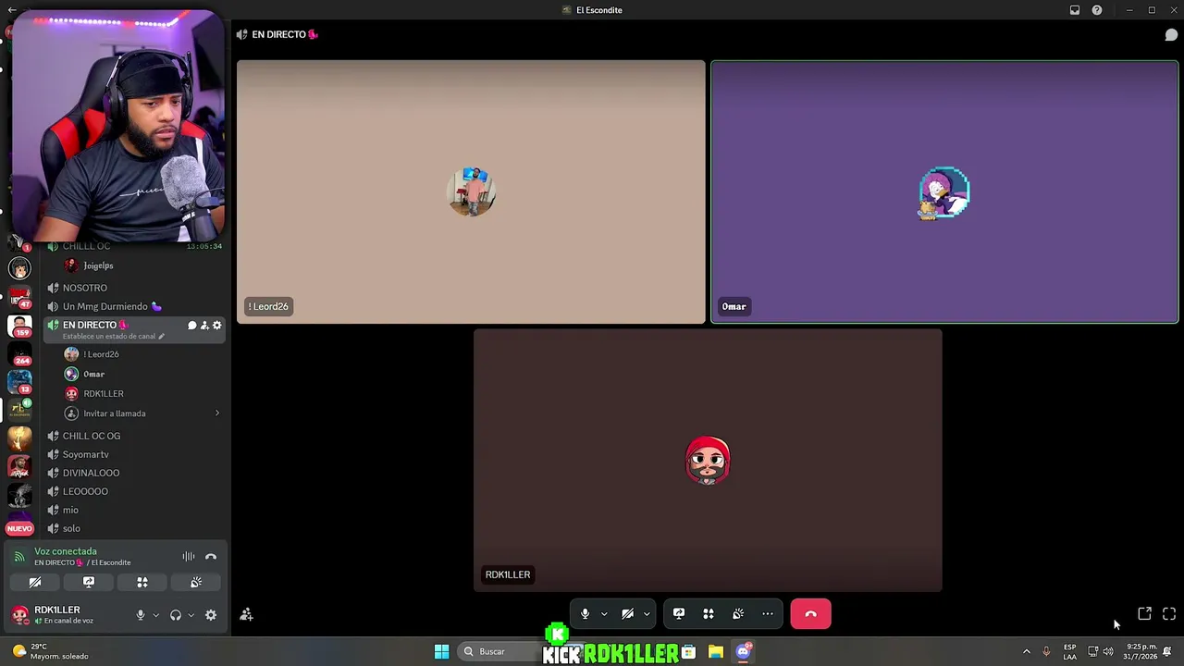This screenshot has height=666, width=1184.
Task: Click the invite people icon beside the user panel
Action: [x=246, y=615]
